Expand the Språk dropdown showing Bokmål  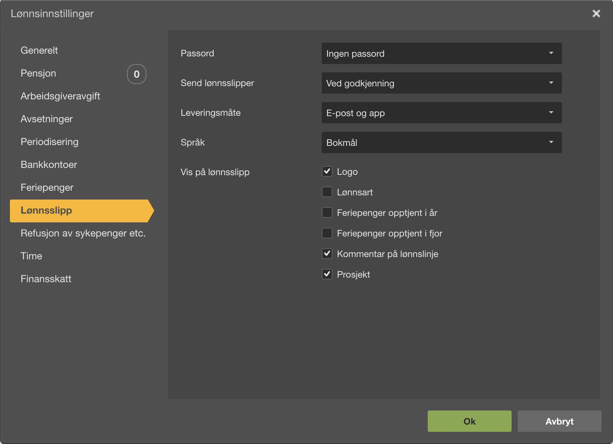click(441, 142)
